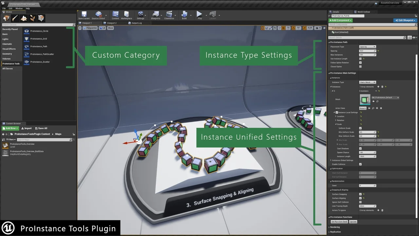Click the Edit Blueprint button
This screenshot has width=419, height=236.
405,20
